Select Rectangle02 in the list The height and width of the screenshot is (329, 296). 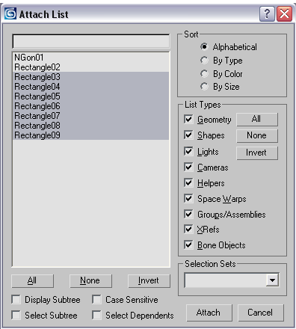click(x=91, y=67)
